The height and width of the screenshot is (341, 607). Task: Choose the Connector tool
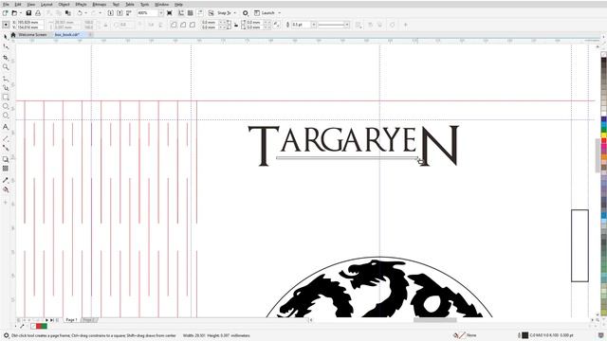(6, 148)
